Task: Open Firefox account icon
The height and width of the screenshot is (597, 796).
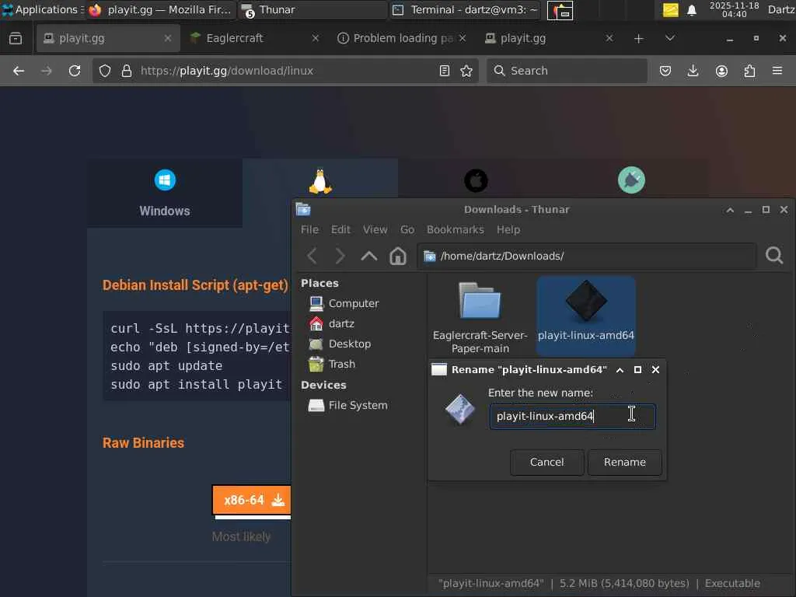Action: [x=721, y=71]
